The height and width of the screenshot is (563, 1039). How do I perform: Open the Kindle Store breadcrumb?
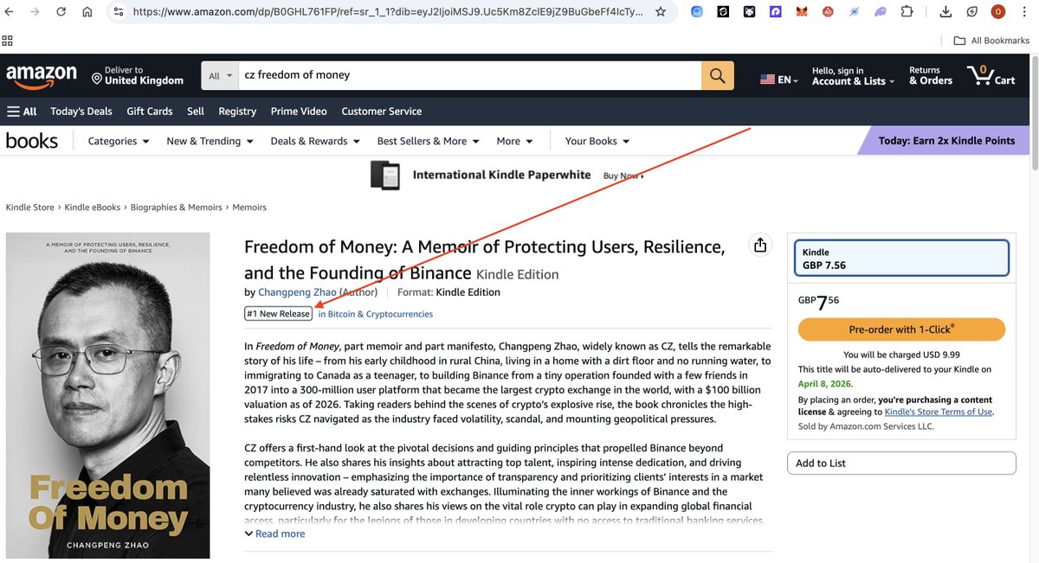pos(30,208)
